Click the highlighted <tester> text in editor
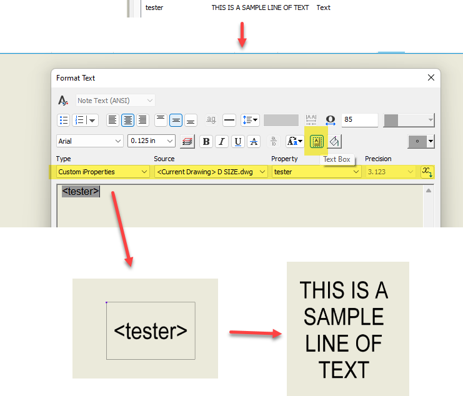463x396 pixels. click(81, 192)
